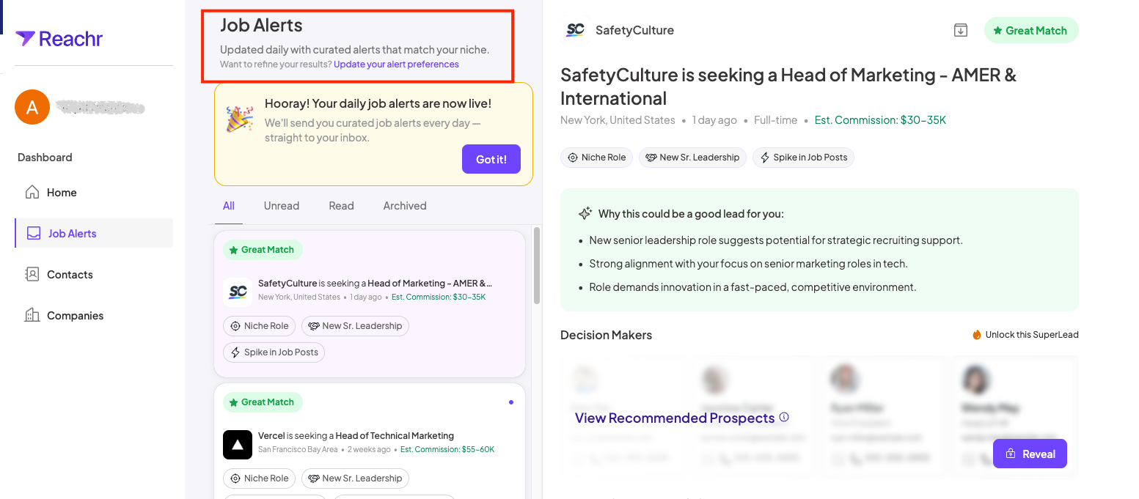1139x499 pixels.
Task: Click Spike in Job Posts tag in list card
Action: click(x=274, y=352)
